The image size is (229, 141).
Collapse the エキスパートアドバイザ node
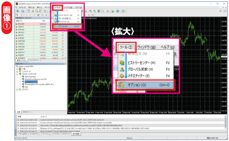click(17, 74)
